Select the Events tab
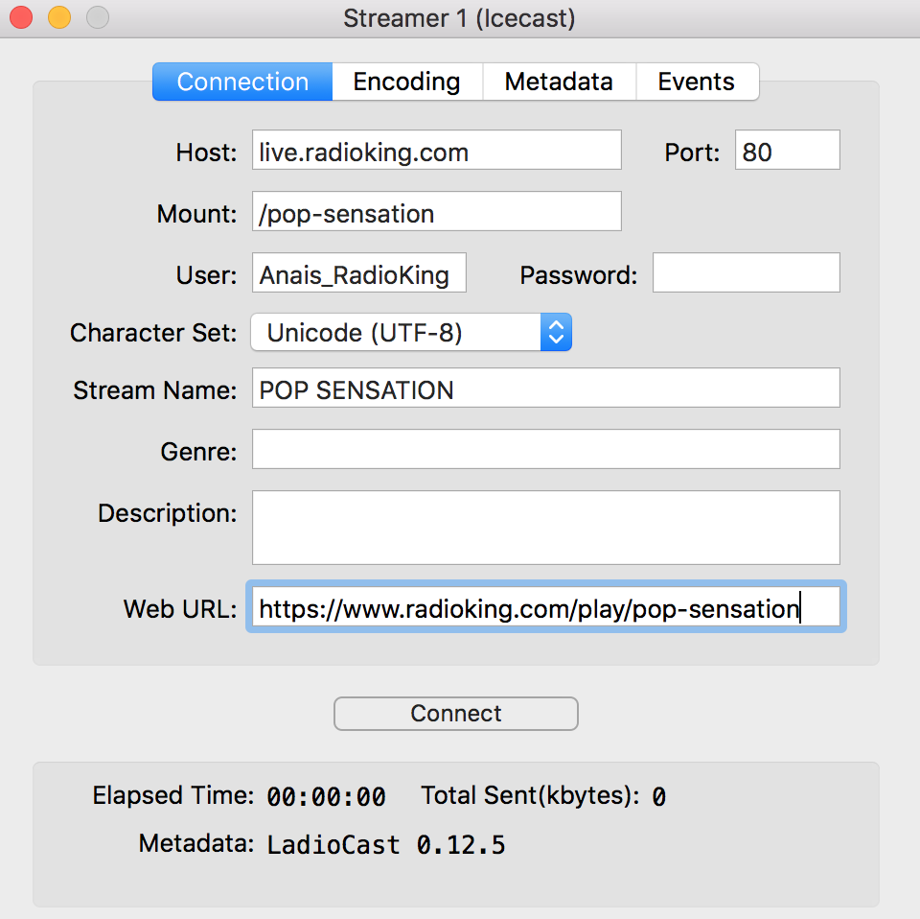Image resolution: width=920 pixels, height=919 pixels. (x=696, y=82)
